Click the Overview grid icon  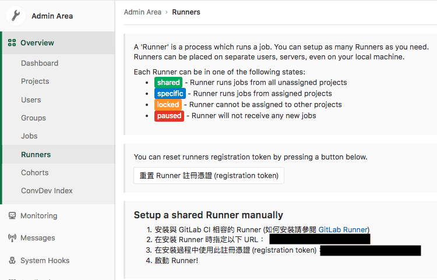(12, 43)
